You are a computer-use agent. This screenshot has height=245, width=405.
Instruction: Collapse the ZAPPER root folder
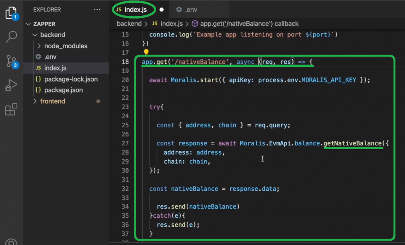tap(28, 24)
